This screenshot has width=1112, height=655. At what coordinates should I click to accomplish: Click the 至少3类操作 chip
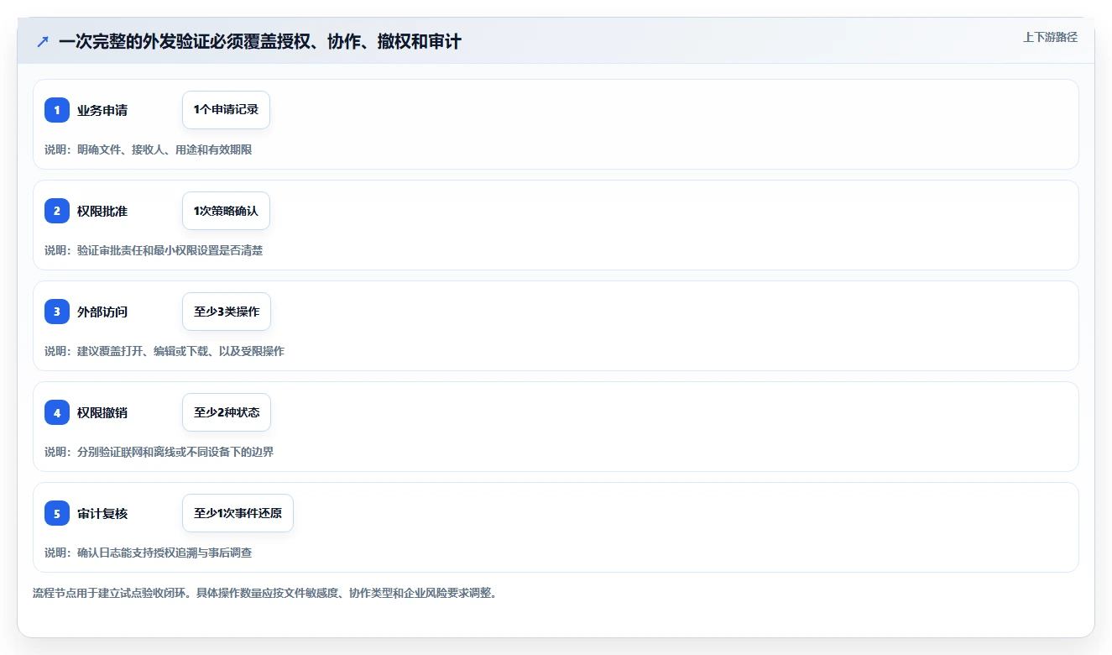click(227, 312)
